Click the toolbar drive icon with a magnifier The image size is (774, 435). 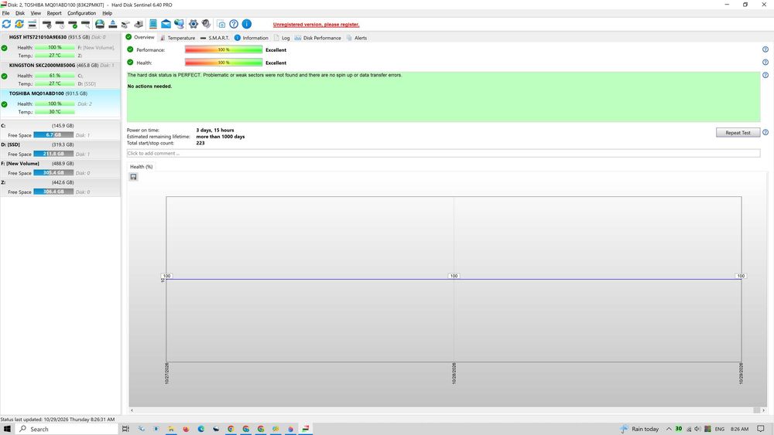tap(85, 24)
